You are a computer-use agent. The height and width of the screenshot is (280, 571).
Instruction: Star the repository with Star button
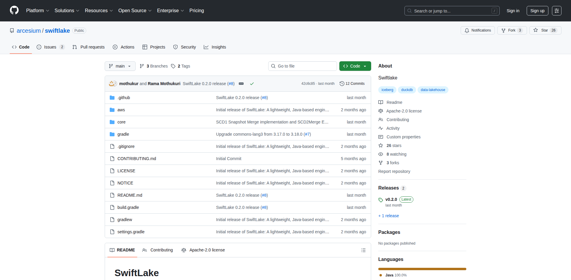point(545,30)
